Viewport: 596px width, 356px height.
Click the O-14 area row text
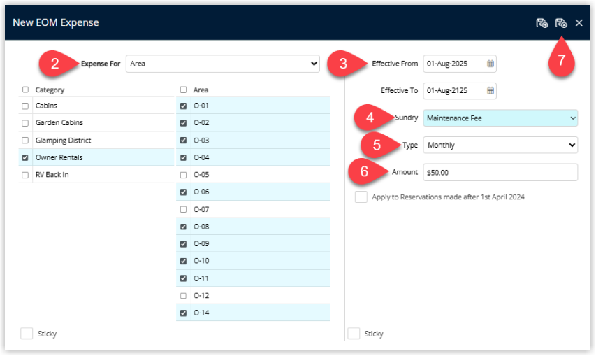pyautogui.click(x=201, y=313)
